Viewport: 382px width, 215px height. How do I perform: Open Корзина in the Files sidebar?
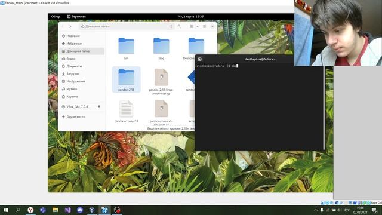tap(82, 96)
